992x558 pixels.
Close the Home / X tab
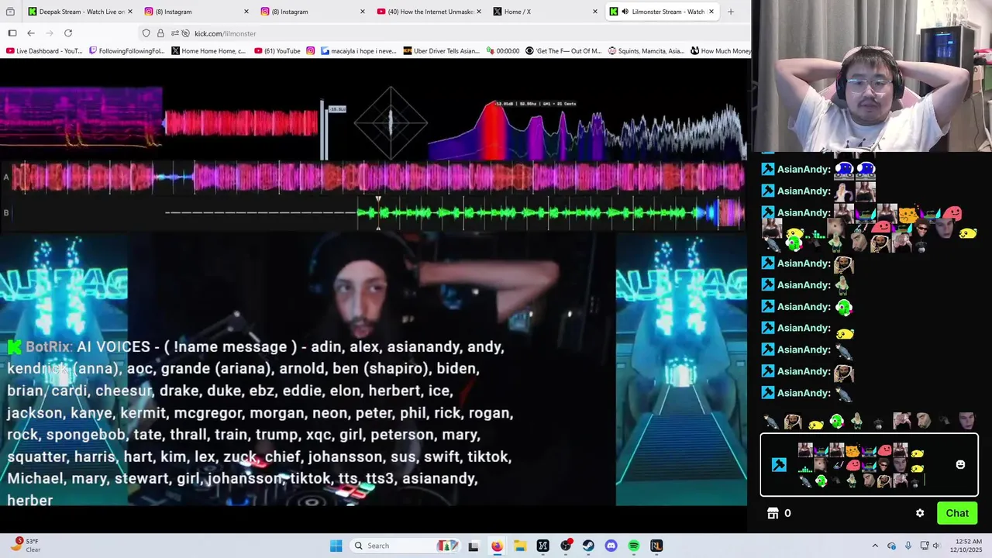tap(595, 12)
